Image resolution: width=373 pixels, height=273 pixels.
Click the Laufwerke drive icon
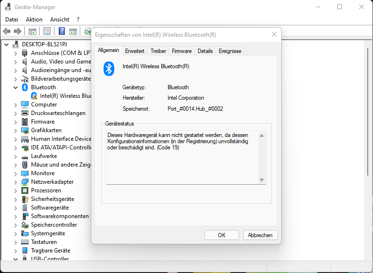point(25,157)
